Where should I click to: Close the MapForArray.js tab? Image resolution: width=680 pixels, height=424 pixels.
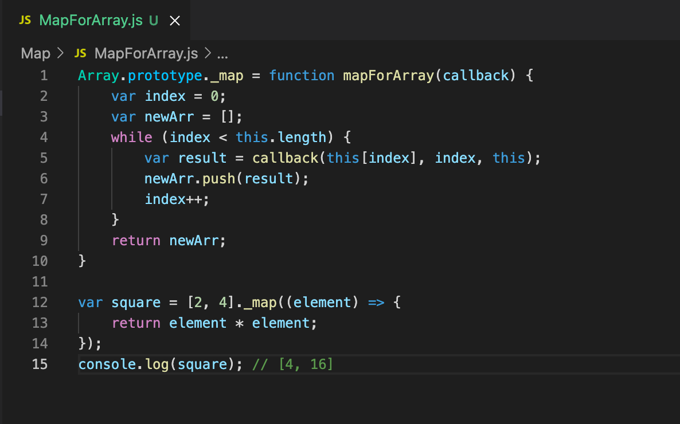pos(174,19)
